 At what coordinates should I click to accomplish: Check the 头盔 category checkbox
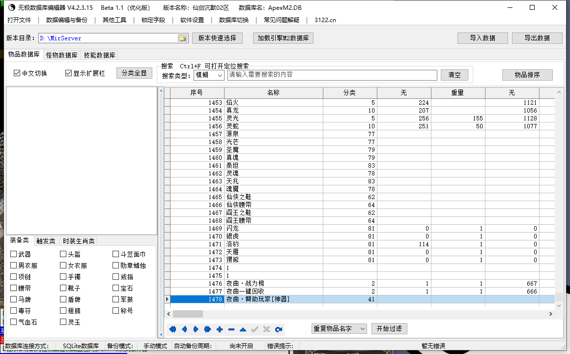pos(63,254)
